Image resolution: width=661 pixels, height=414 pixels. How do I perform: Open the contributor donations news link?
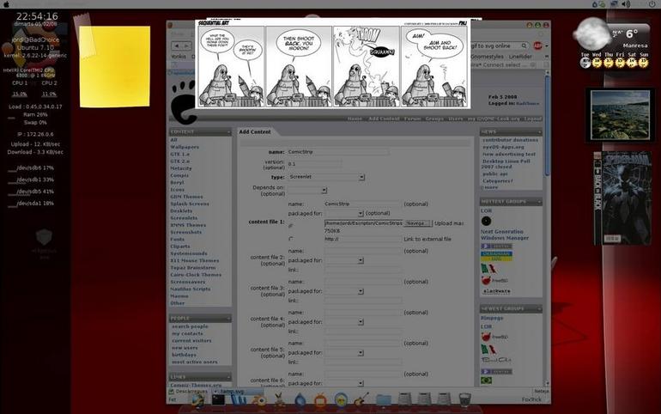point(510,140)
